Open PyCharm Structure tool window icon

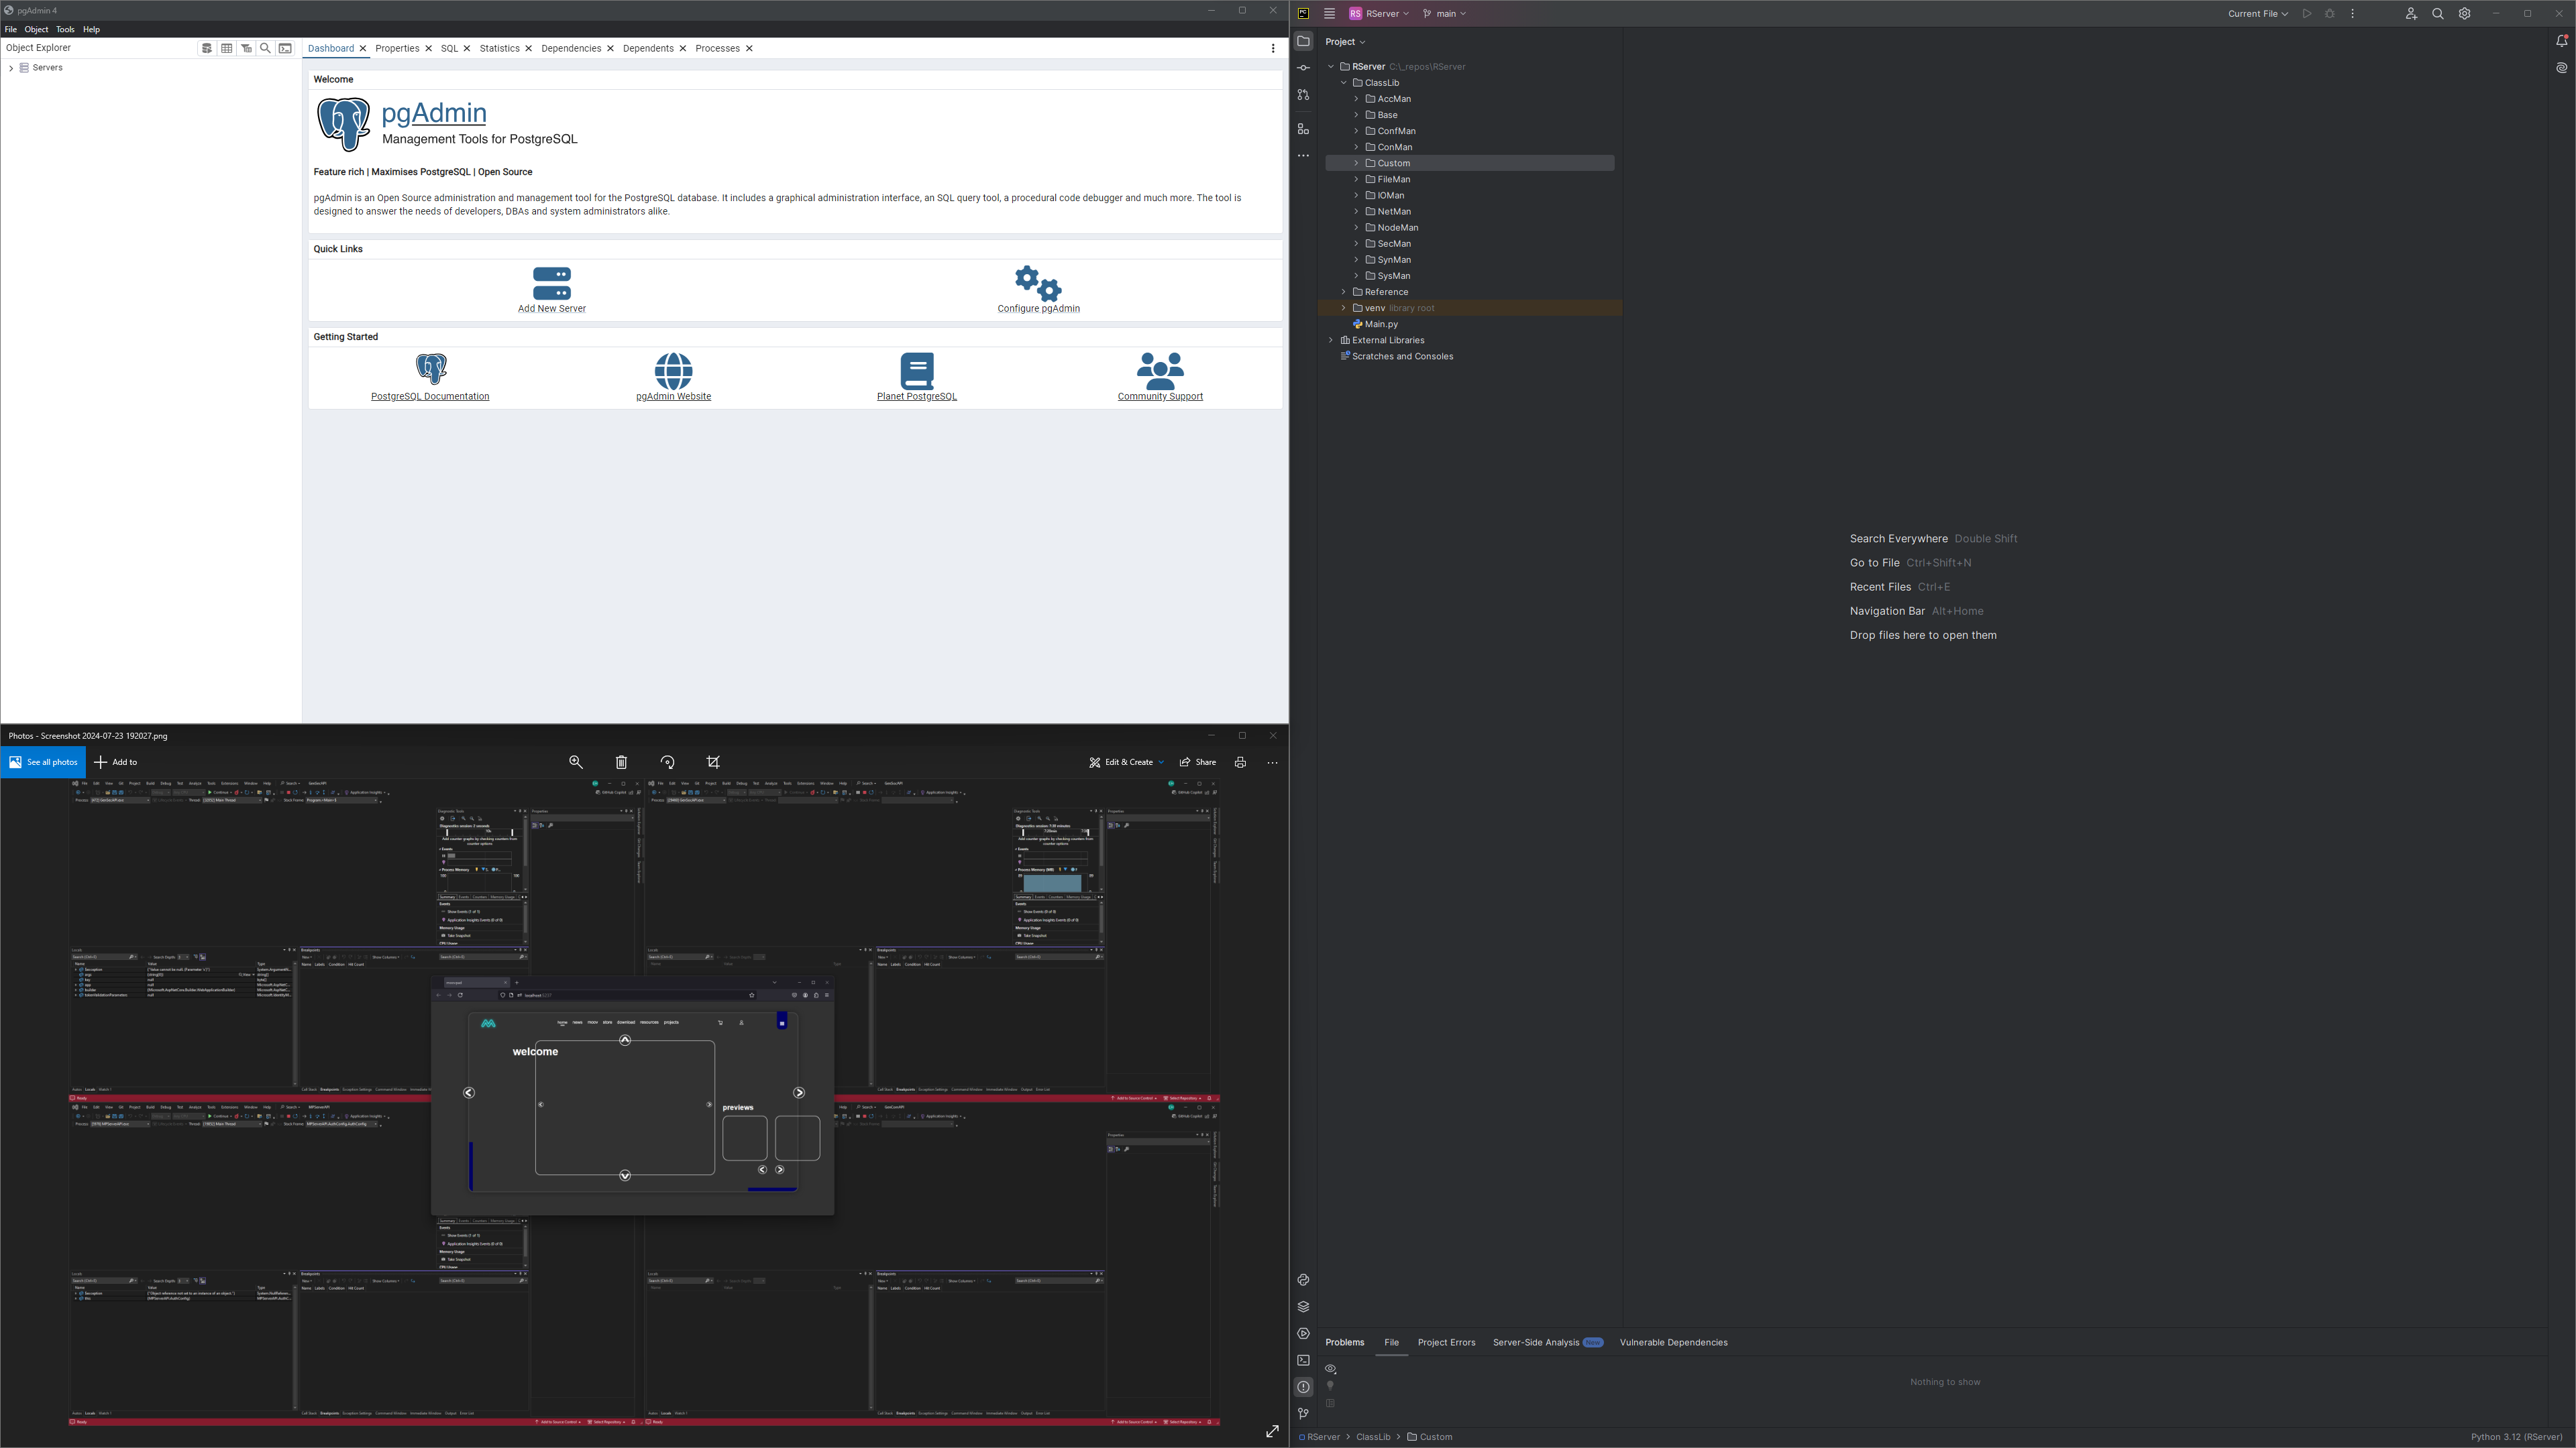(x=1303, y=129)
